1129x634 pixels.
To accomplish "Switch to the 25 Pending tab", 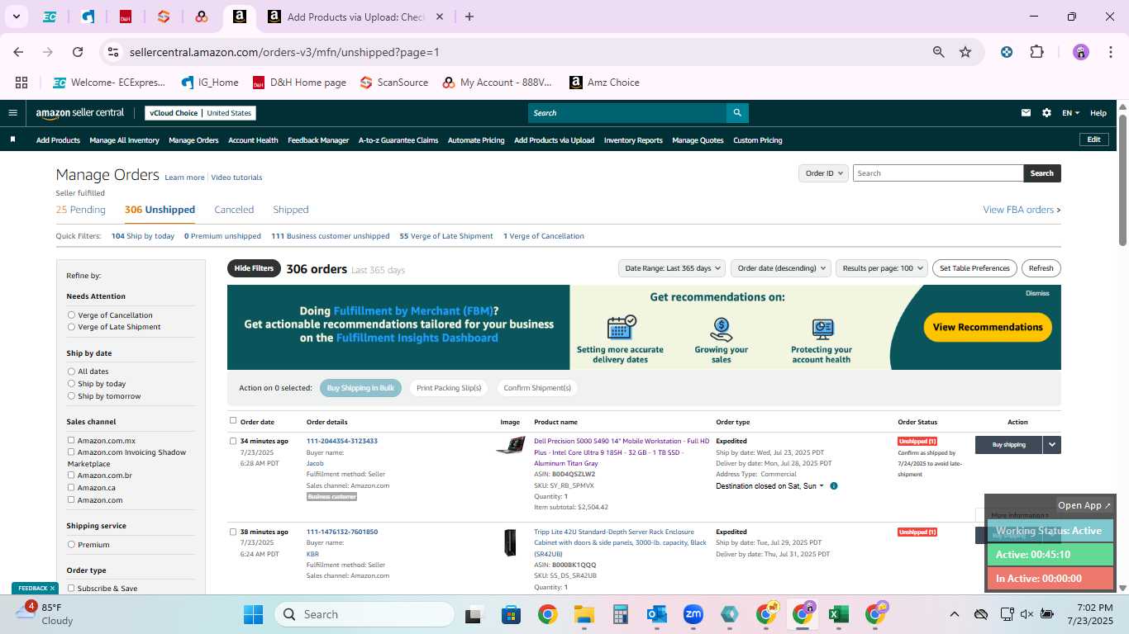I will pos(80,210).
